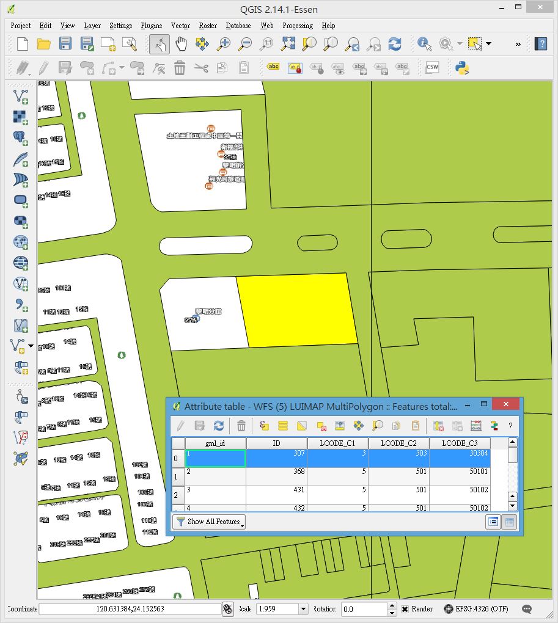
Task: Open the scale dropdown in the status bar
Action: (303, 609)
